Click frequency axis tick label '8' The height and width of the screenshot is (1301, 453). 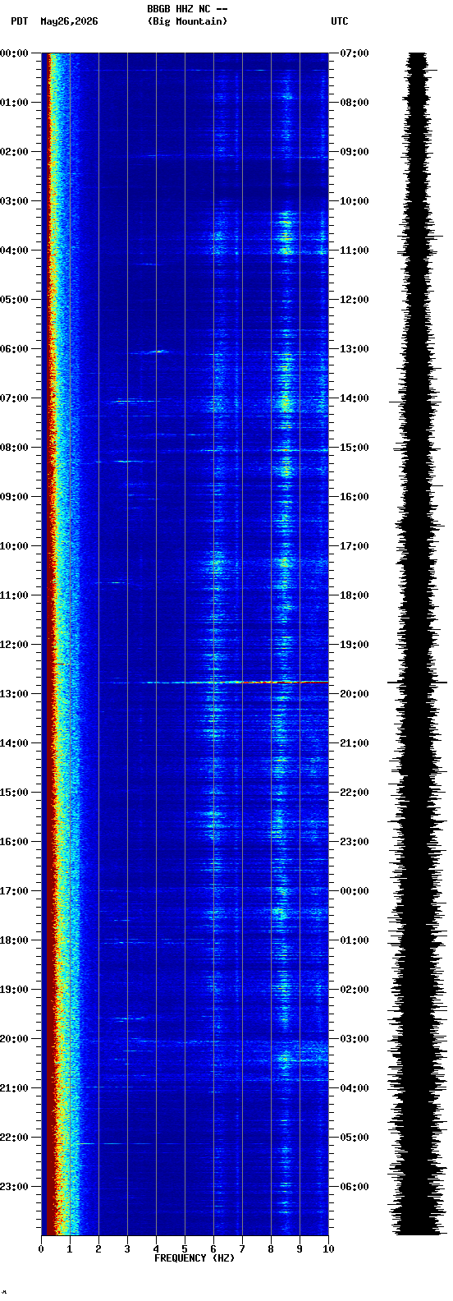271,1249
